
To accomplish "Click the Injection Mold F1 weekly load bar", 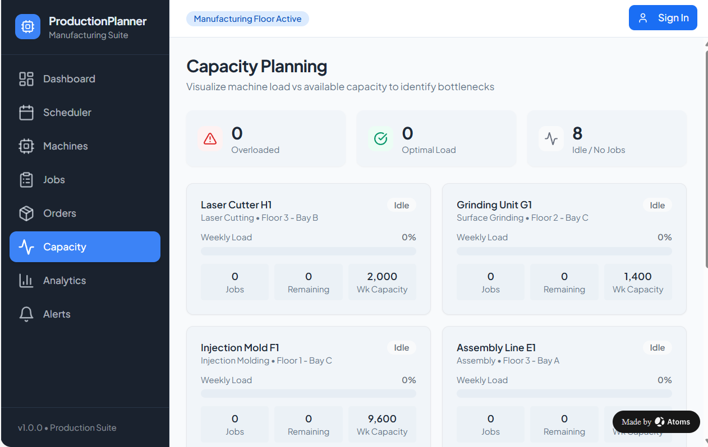I will tap(309, 394).
